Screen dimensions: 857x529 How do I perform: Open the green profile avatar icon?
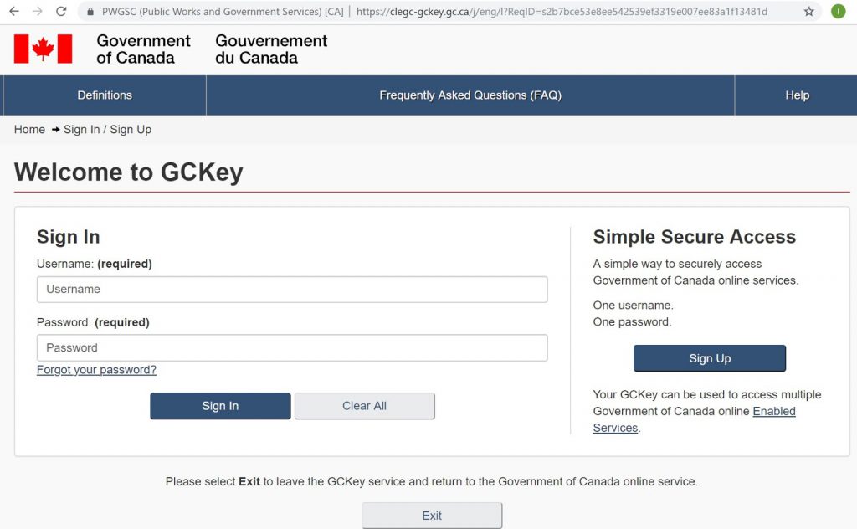(x=838, y=11)
